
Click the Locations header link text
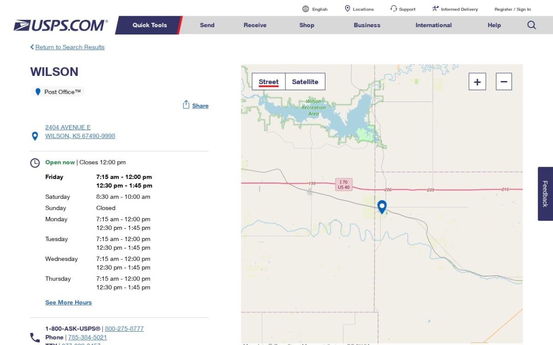pyautogui.click(x=364, y=9)
